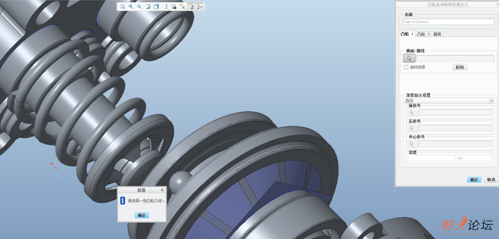Cancel the cam dialog with 取消
The height and width of the screenshot is (239, 499).
pos(491,179)
